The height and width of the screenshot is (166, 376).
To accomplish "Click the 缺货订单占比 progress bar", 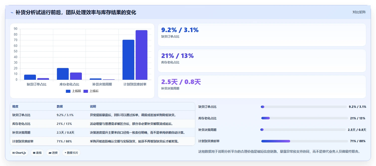I will [x=304, y=107].
